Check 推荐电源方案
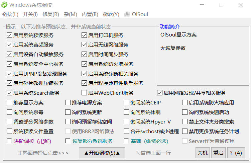Image resolution: width=251 pixels, height=163 pixels. coord(68,102)
